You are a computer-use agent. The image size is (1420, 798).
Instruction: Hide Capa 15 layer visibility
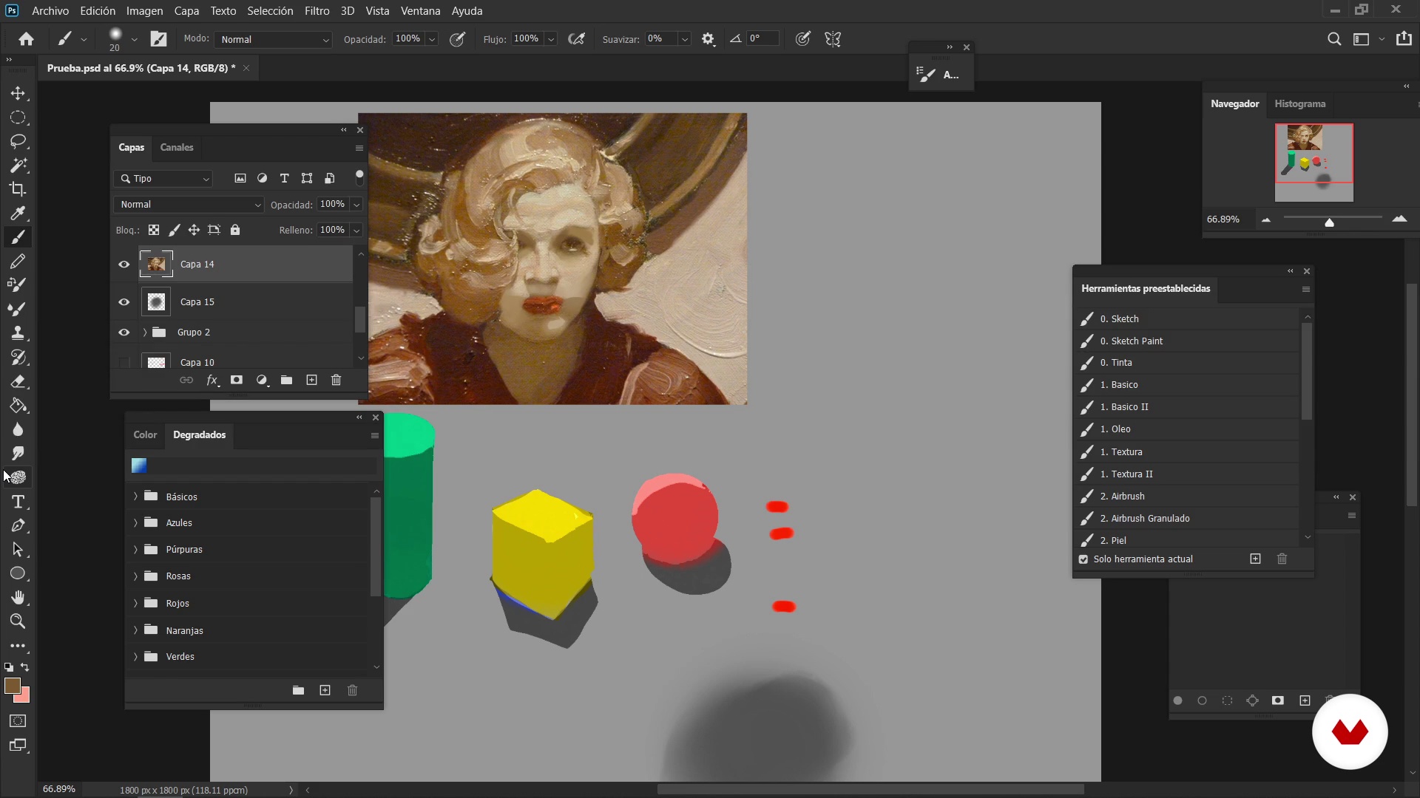pos(124,301)
